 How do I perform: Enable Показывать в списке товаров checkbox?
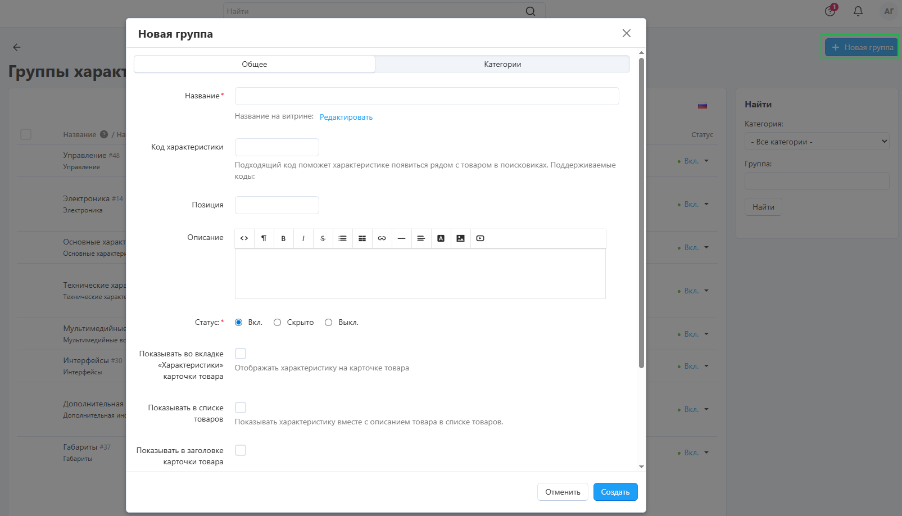pyautogui.click(x=241, y=408)
